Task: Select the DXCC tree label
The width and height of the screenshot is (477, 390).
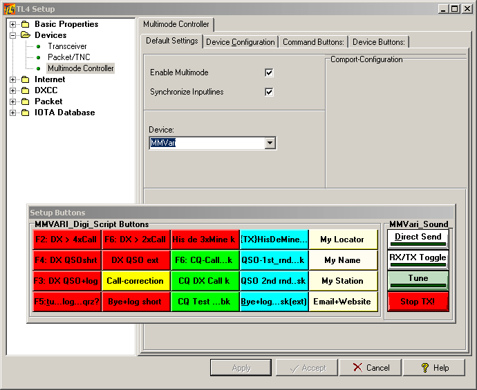Action: pyautogui.click(x=46, y=90)
